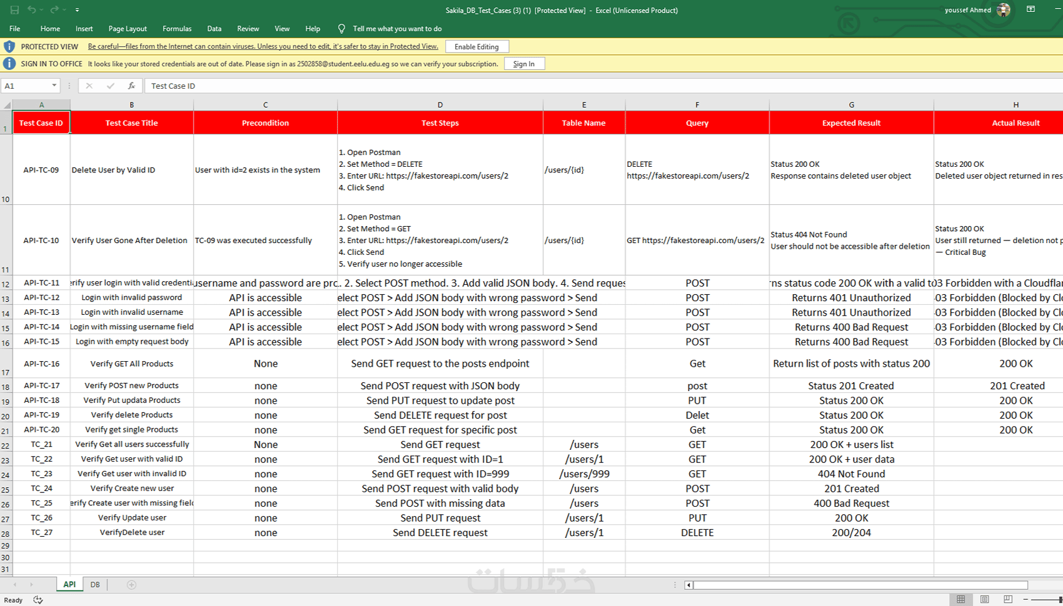This screenshot has height=606, width=1063.
Task: Open Customize Quick Access Toolbar dropdown
Action: pos(77,10)
